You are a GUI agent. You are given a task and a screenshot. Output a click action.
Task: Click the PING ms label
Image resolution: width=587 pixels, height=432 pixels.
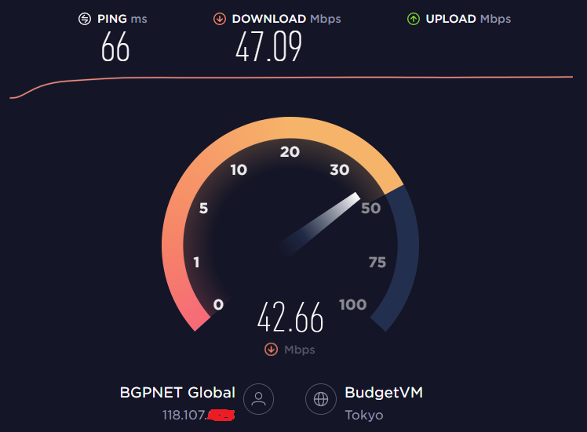tap(122, 19)
